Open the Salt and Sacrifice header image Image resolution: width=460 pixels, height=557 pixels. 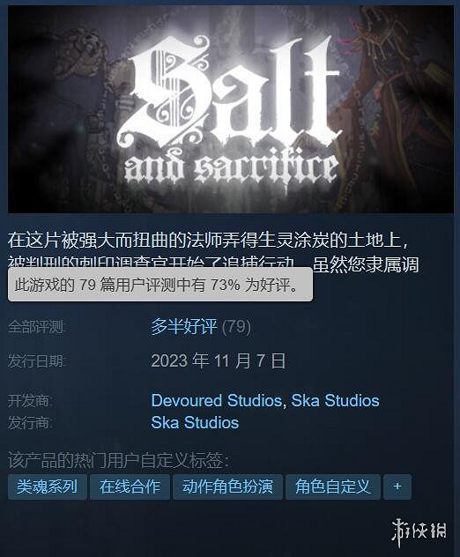231,109
